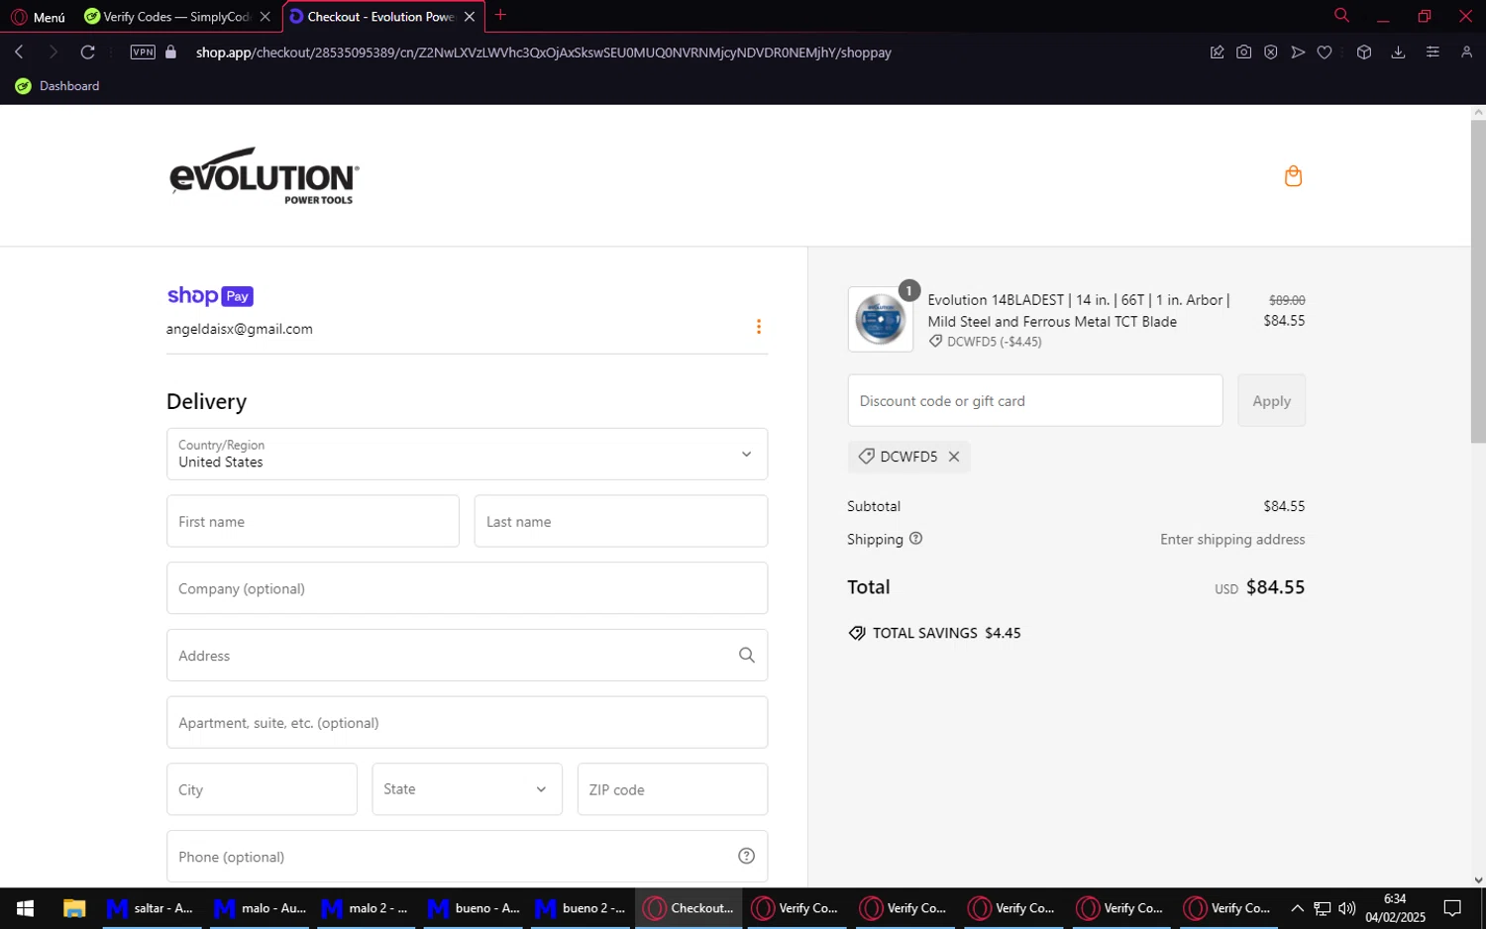Open the extensions cube icon

[x=1364, y=52]
